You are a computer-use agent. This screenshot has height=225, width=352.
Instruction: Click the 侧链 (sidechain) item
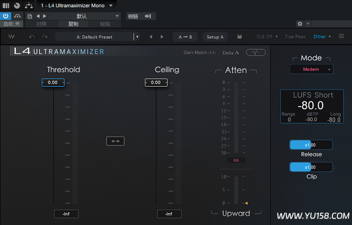click(x=133, y=16)
